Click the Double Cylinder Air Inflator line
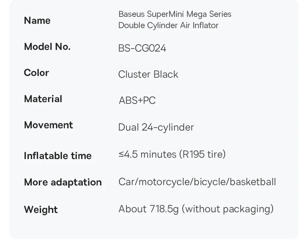308x247 pixels. (x=168, y=25)
